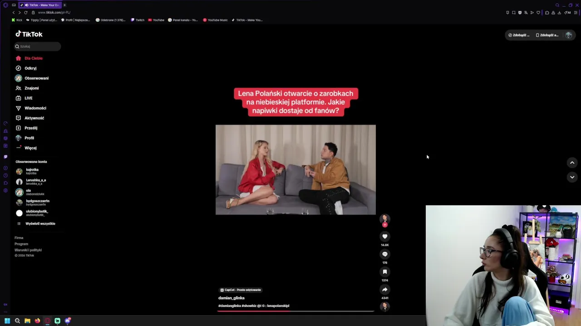The image size is (581, 326).
Task: Click the Szukaj search field
Action: [37, 46]
